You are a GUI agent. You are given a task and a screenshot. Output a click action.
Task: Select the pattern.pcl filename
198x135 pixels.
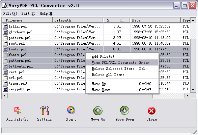pos(20,60)
